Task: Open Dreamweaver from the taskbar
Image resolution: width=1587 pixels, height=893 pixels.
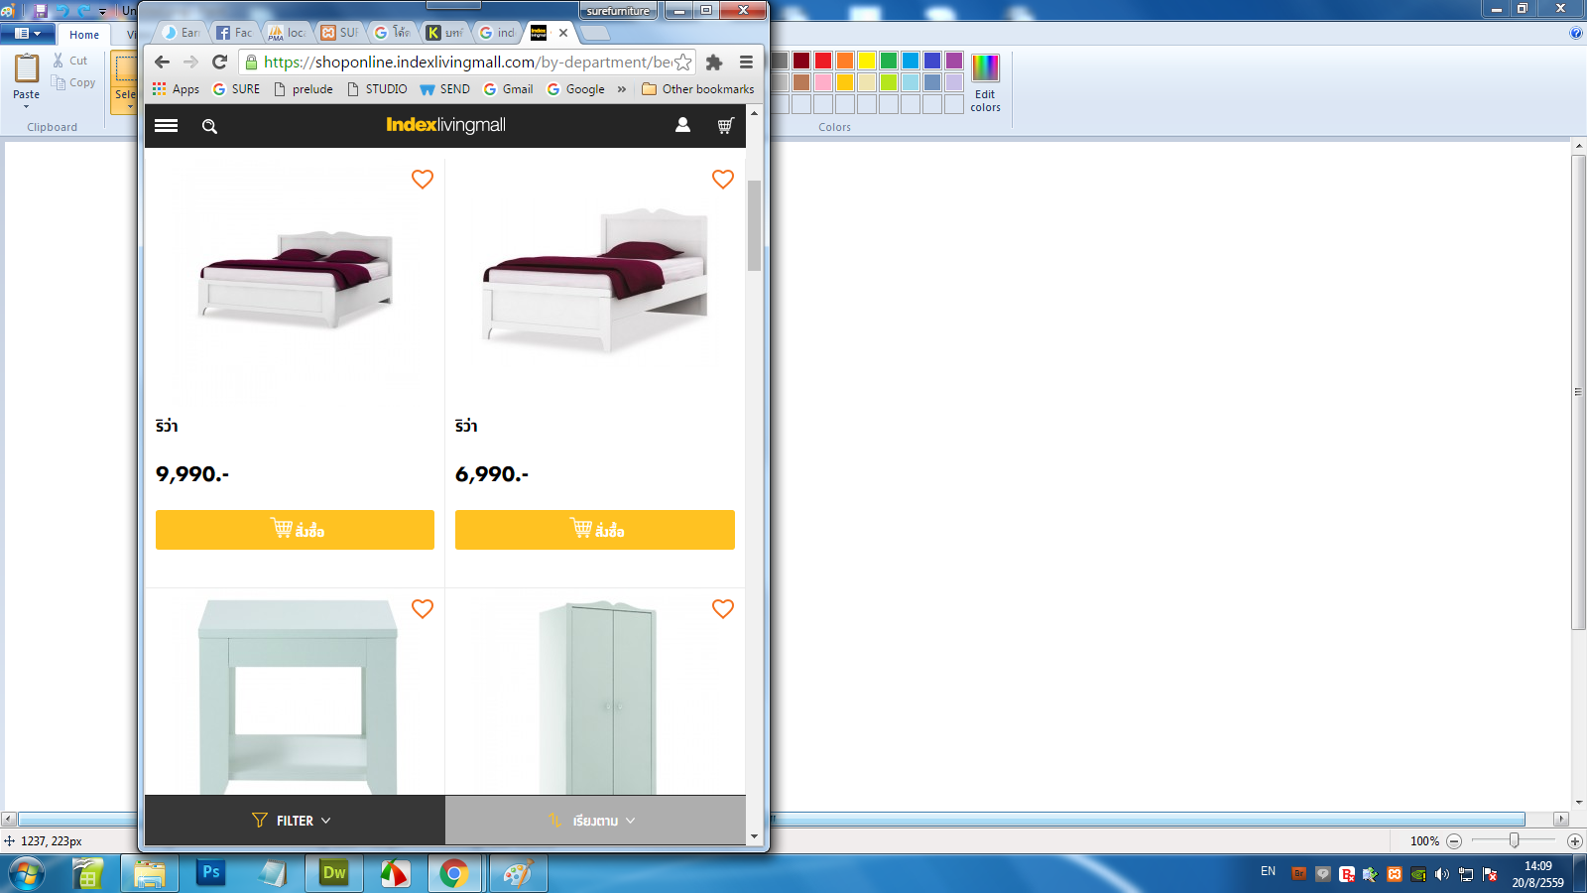Action: tap(334, 873)
